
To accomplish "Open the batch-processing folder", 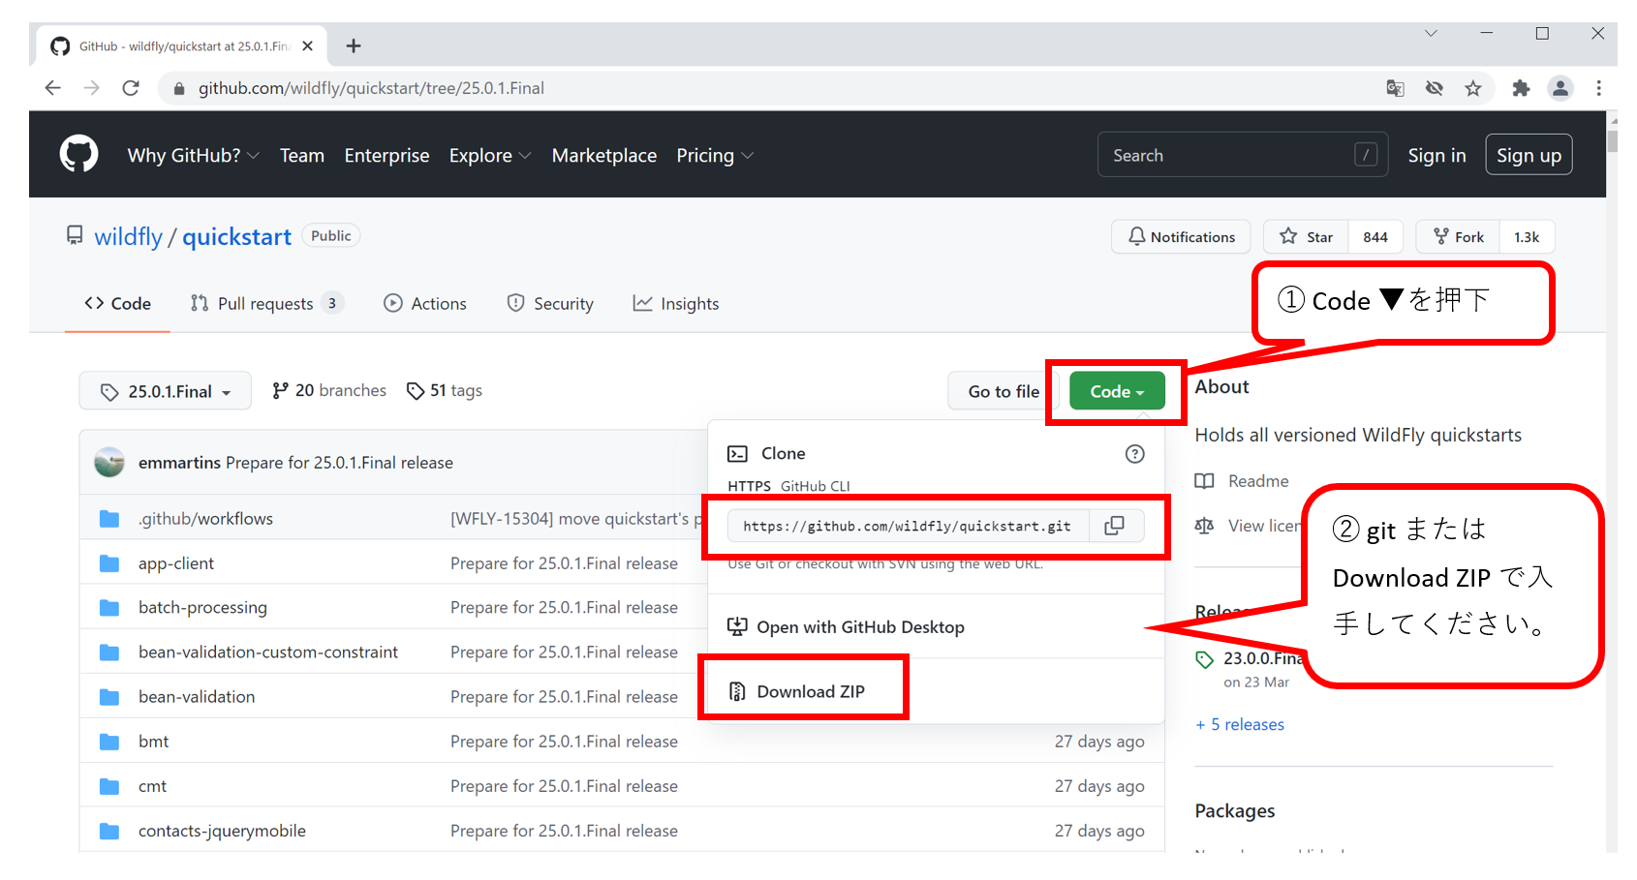I will [x=202, y=608].
